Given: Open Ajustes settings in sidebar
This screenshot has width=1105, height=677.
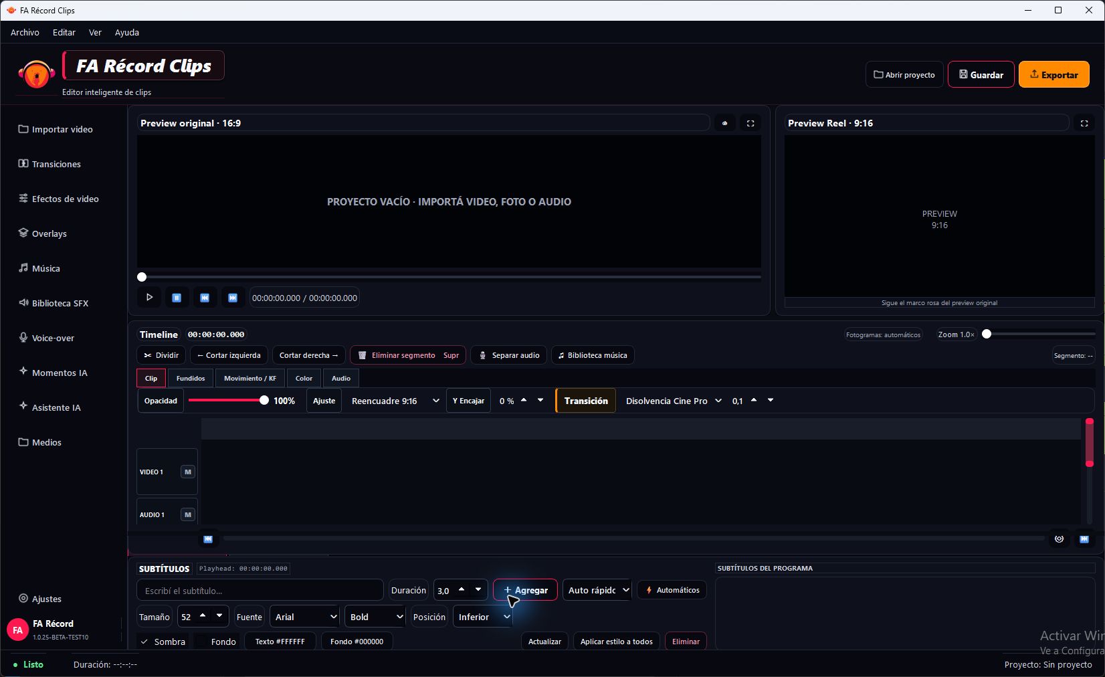Looking at the screenshot, I should coord(40,599).
